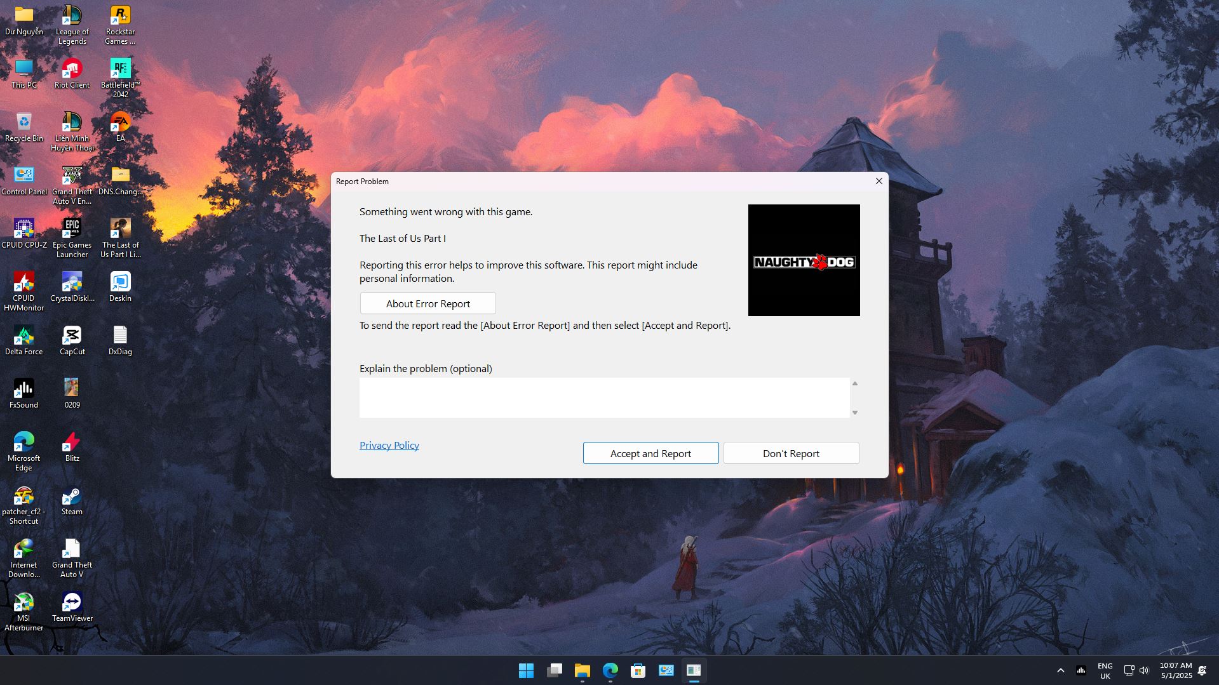Open FxSound
This screenshot has height=685, width=1219.
[x=24, y=389]
